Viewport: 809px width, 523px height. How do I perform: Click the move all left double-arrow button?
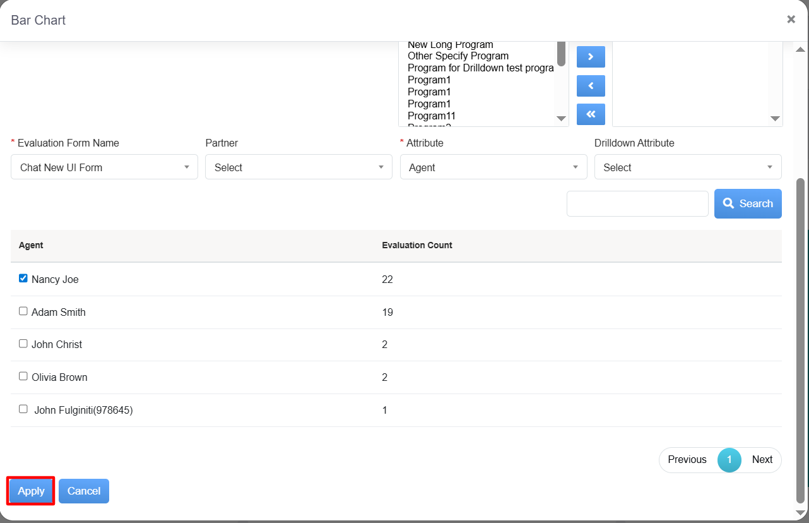(x=591, y=114)
